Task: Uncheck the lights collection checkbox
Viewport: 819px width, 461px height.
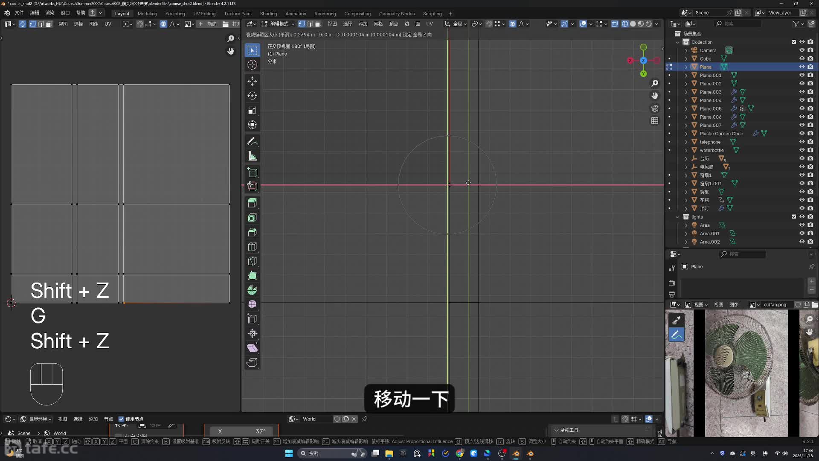Action: click(793, 217)
